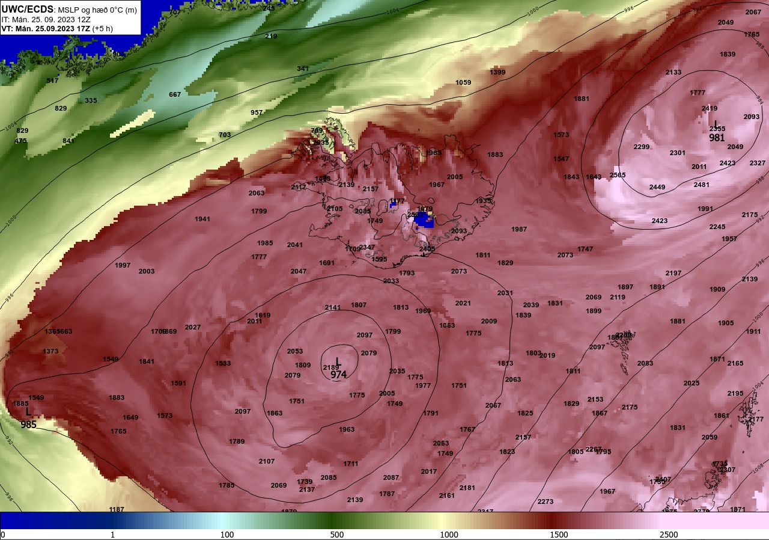
Task: Select the IT: Mán. 25. 09. 2023 12Z line
Action: 46,19
